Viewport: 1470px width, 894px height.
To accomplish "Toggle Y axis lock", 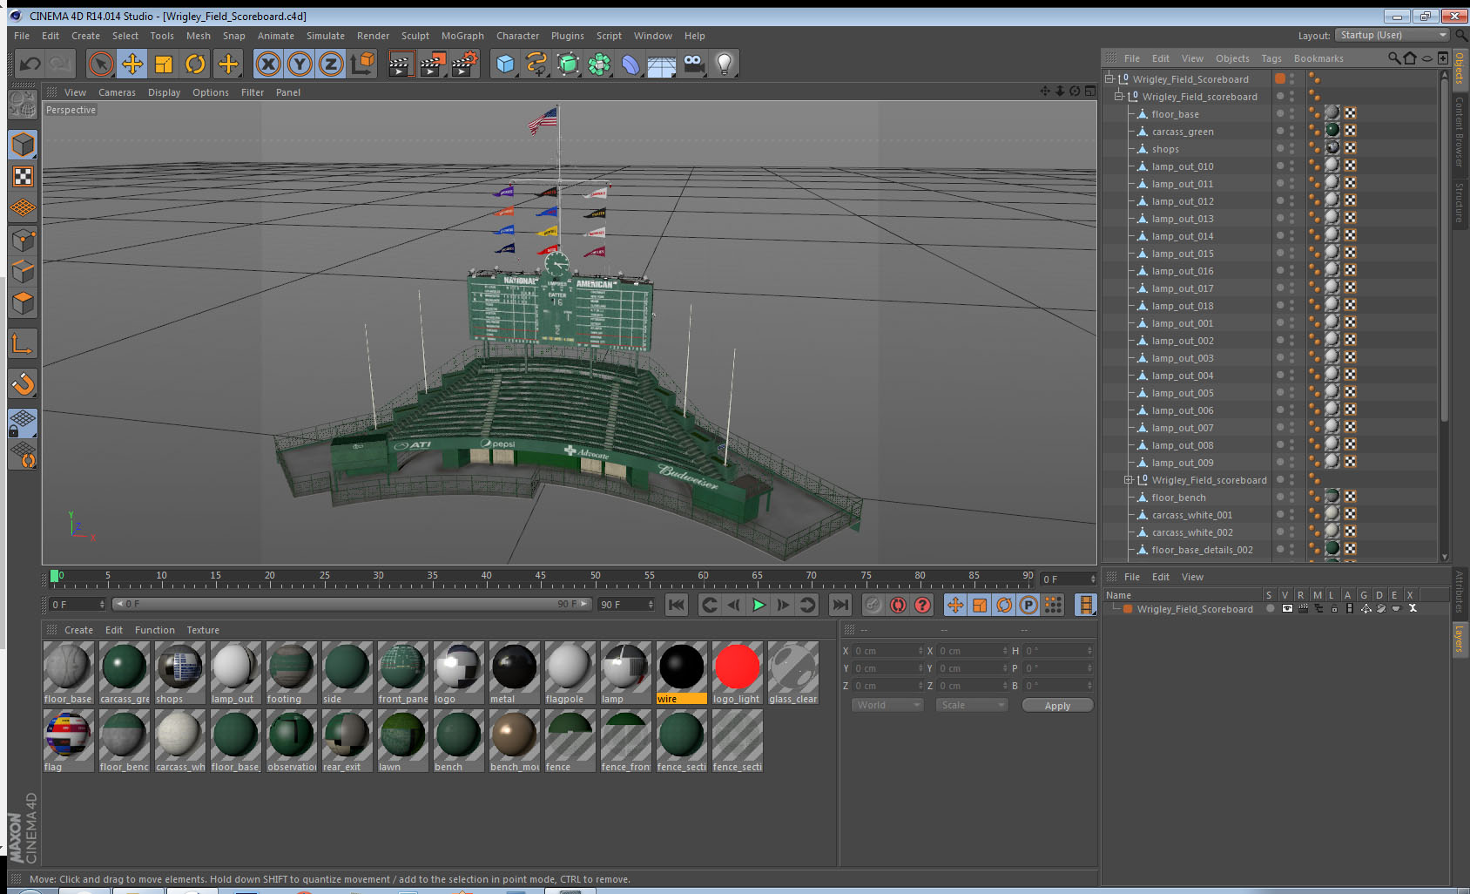I will (x=300, y=64).
